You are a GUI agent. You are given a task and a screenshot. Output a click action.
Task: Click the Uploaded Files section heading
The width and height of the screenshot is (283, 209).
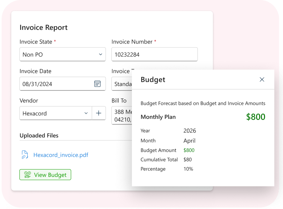coord(39,136)
